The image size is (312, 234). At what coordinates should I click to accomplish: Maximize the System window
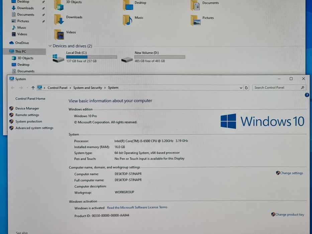(x=291, y=79)
